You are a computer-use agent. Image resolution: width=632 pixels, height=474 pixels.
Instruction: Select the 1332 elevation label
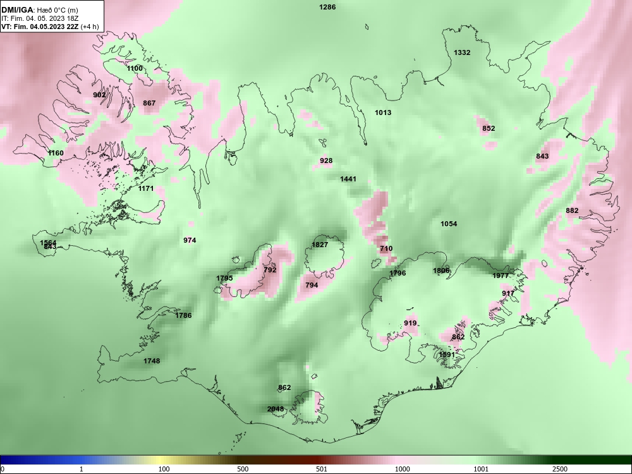point(462,52)
